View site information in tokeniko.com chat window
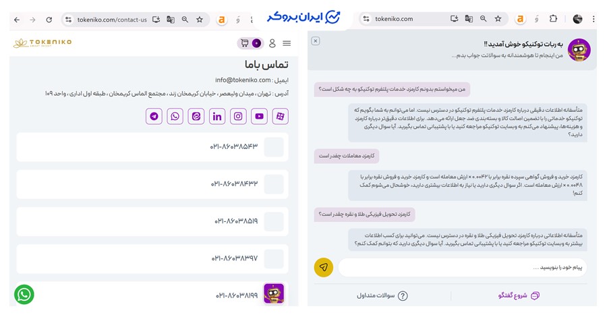The height and width of the screenshot is (317, 607). point(366,19)
